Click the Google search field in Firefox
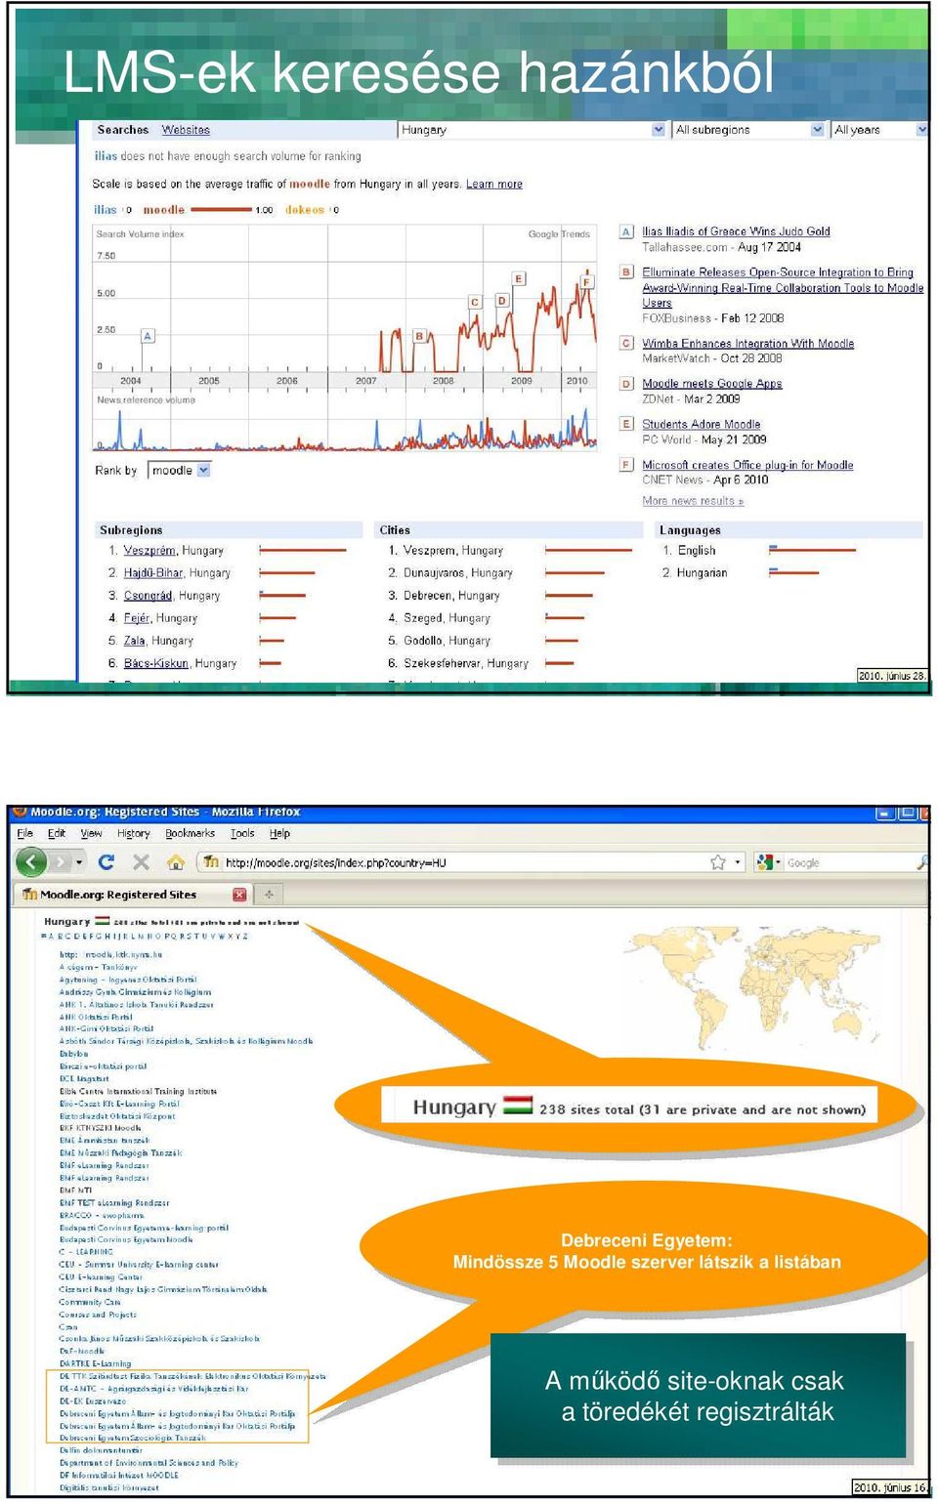 848,862
